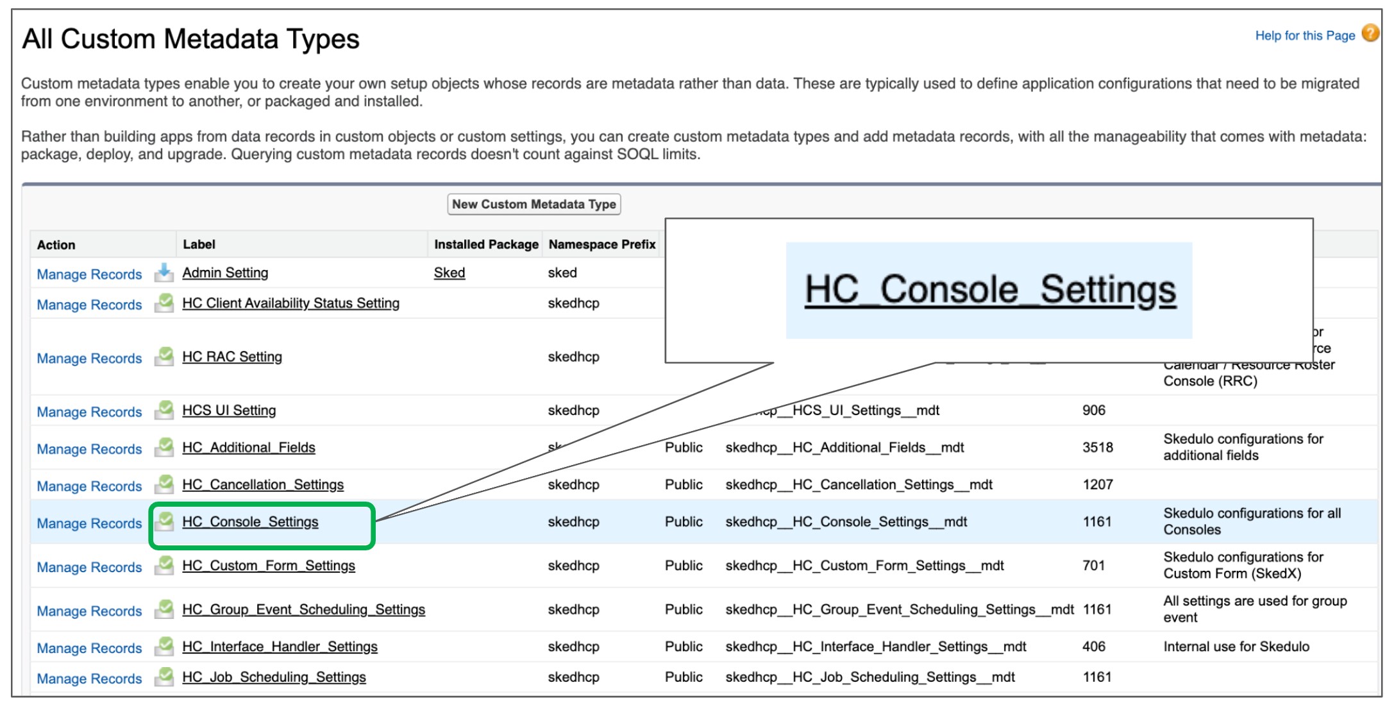Image resolution: width=1394 pixels, height=703 pixels.
Task: Open the Sked installed package link
Action: tap(449, 273)
